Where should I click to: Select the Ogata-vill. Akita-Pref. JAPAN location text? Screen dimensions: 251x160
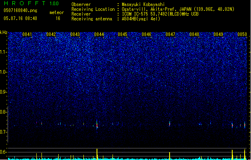178,9
